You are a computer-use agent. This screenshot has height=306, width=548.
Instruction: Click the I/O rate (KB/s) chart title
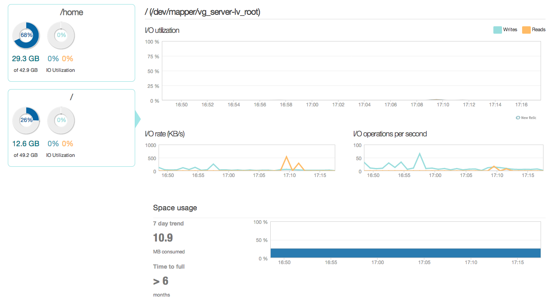click(165, 134)
